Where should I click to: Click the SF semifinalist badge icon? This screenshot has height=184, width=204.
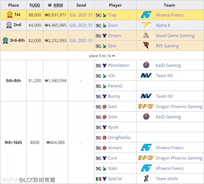tap(5, 40)
